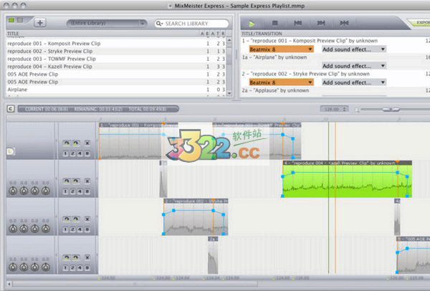Stop playback with the square stop button

[x=274, y=24]
